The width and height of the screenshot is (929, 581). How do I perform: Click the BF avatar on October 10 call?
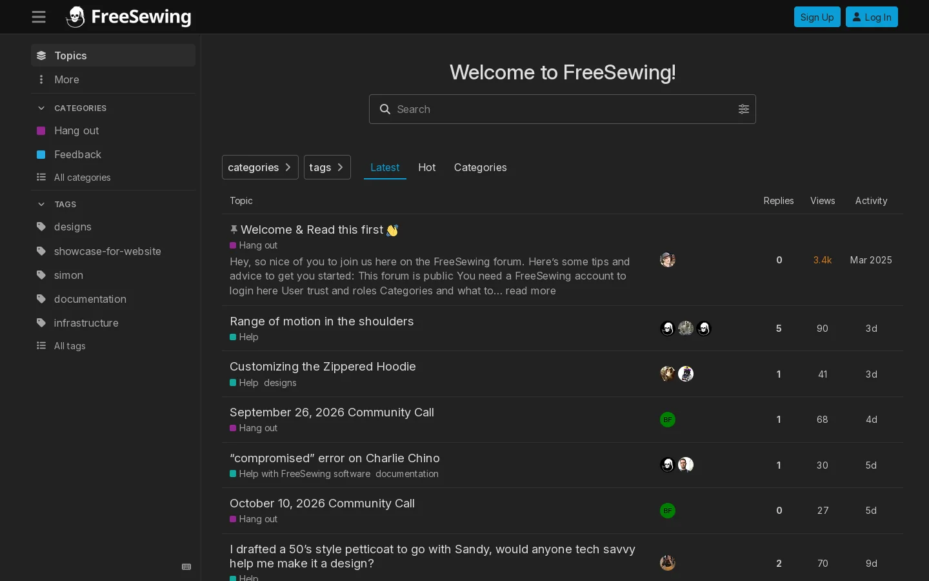(668, 511)
